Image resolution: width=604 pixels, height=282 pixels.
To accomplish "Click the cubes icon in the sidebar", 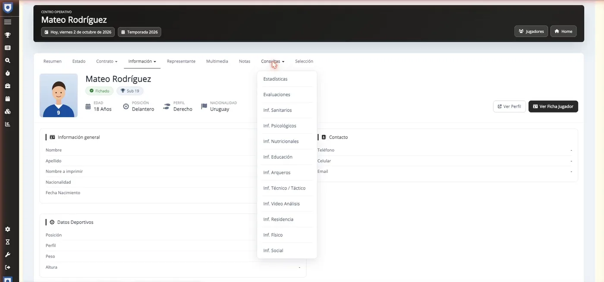I will coord(8,111).
